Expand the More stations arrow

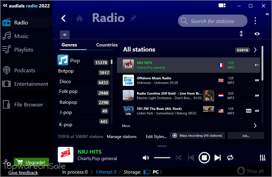(255, 125)
